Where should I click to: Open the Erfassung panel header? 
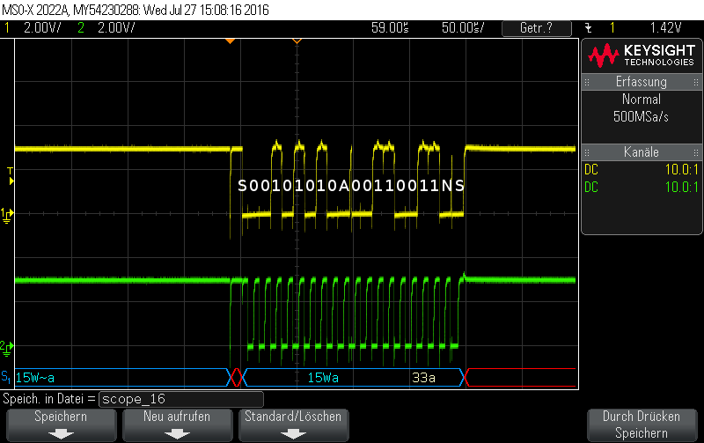[x=641, y=82]
